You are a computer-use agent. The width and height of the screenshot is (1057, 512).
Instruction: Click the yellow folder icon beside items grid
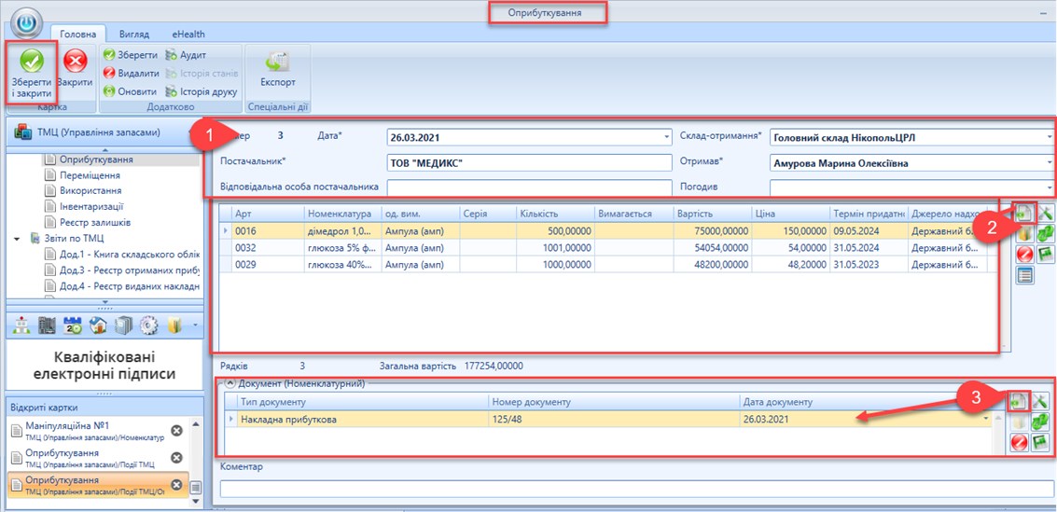[1024, 234]
